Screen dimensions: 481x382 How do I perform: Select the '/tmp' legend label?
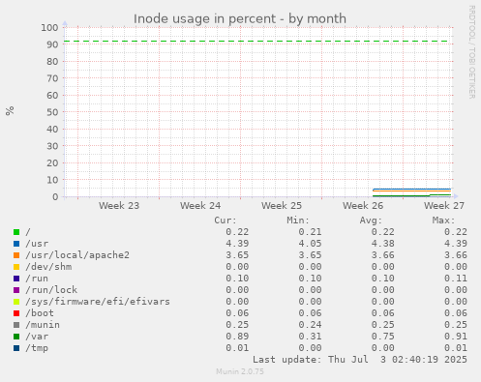coord(37,348)
